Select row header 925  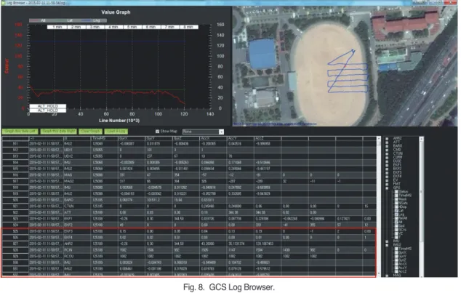coord(15,231)
